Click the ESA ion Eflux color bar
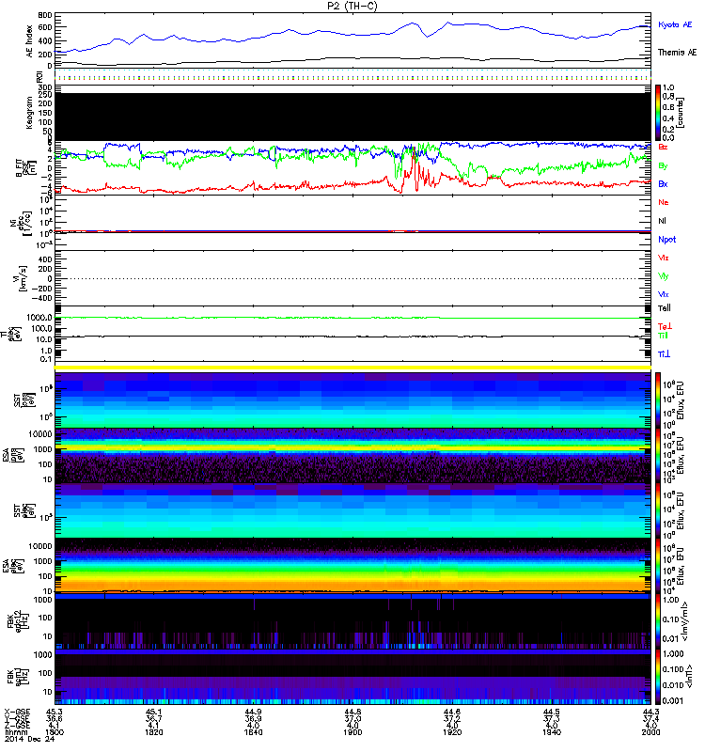The width and height of the screenshot is (705, 752). [657, 456]
